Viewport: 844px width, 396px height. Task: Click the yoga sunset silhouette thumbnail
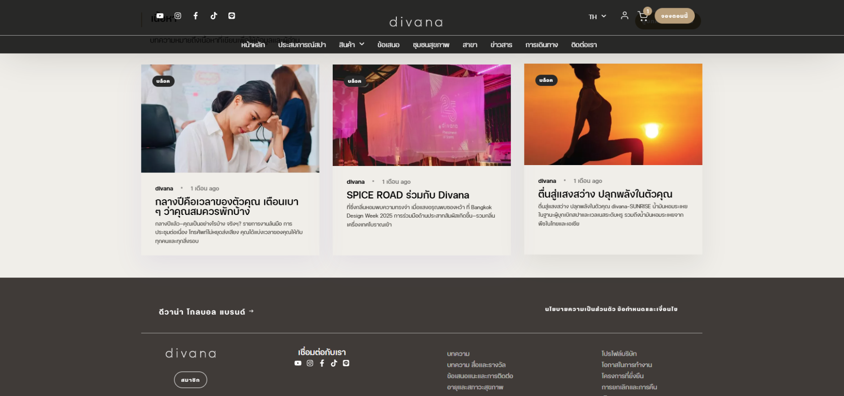pyautogui.click(x=613, y=114)
